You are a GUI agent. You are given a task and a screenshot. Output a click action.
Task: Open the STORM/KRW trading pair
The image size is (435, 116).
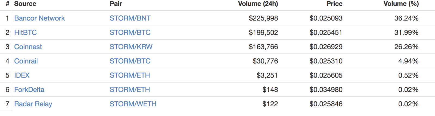tap(131, 47)
